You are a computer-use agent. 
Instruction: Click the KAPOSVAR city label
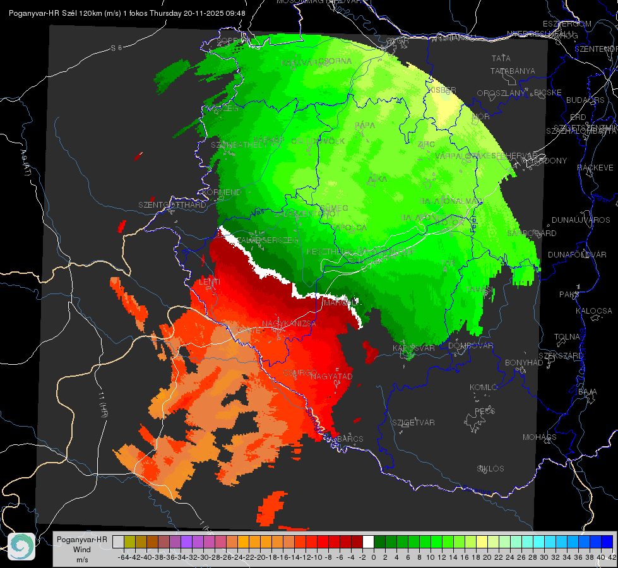pos(414,348)
